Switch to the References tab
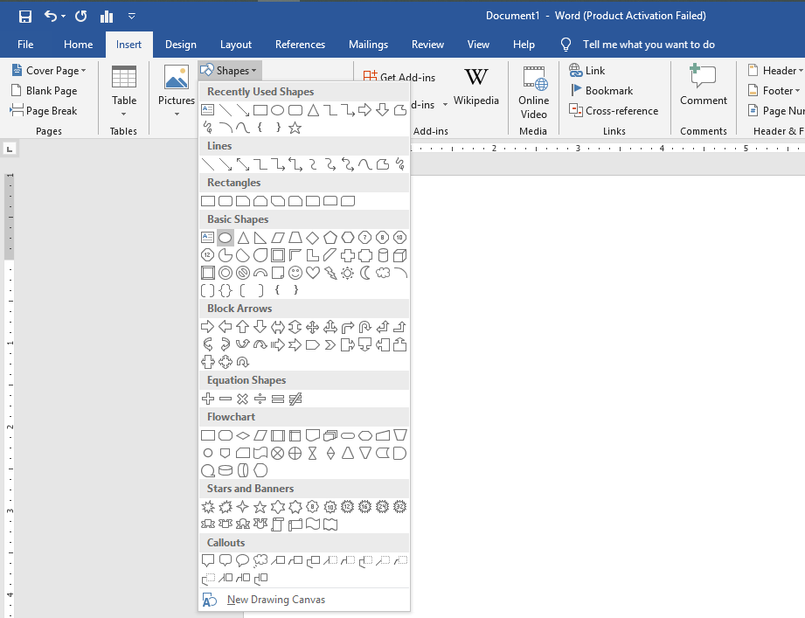 click(300, 45)
